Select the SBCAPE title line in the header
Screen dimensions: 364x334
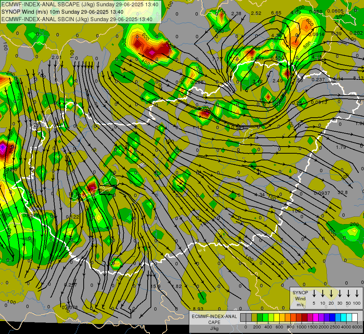point(80,4)
